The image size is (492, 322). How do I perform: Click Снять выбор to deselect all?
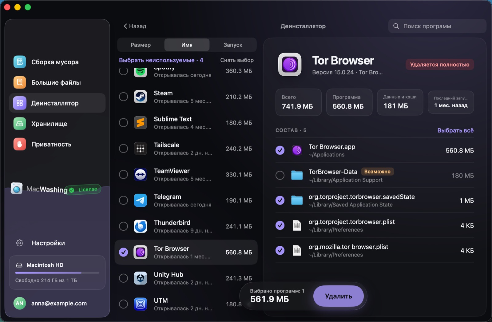pyautogui.click(x=237, y=60)
